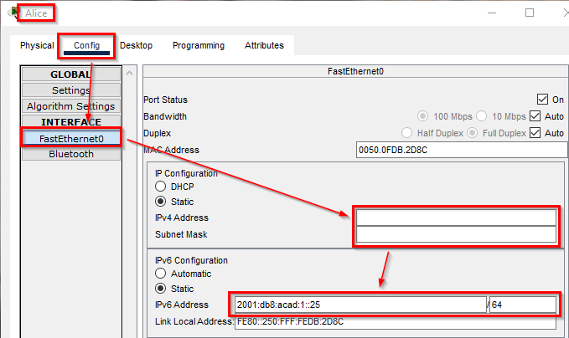Click the IPv6 Address field

pyautogui.click(x=360, y=305)
